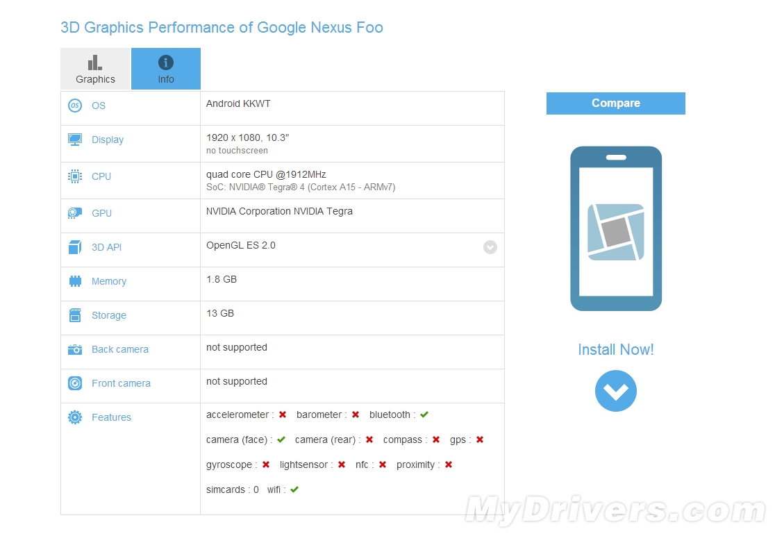The width and height of the screenshot is (775, 536).
Task: Click the nfc red cross mark
Action: [x=383, y=465]
